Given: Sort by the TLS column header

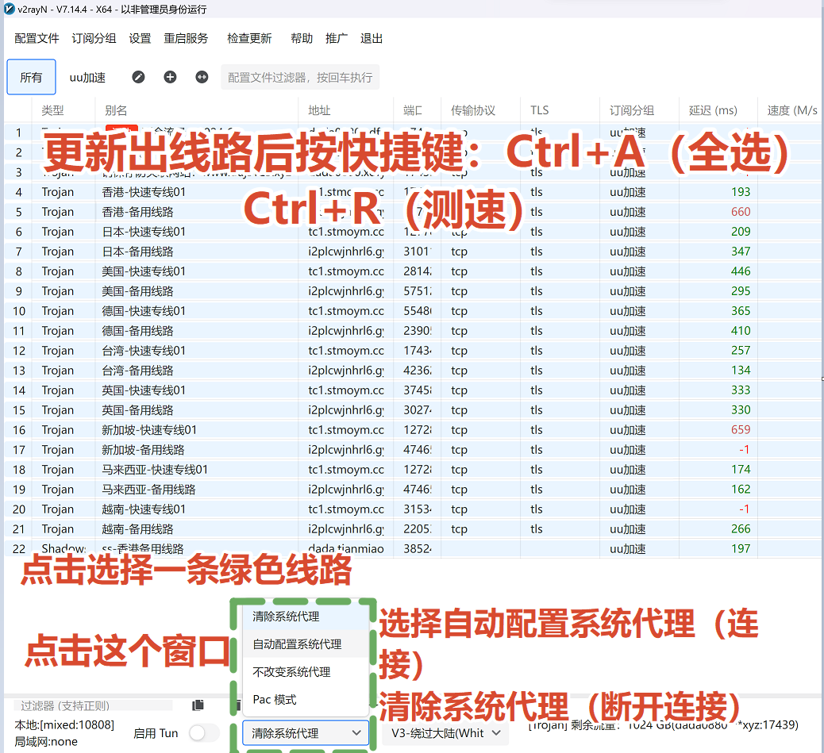Looking at the screenshot, I should coord(560,110).
